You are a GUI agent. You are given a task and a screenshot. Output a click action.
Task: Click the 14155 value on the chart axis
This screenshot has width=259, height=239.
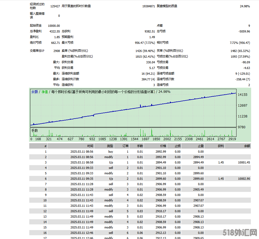[242, 95]
